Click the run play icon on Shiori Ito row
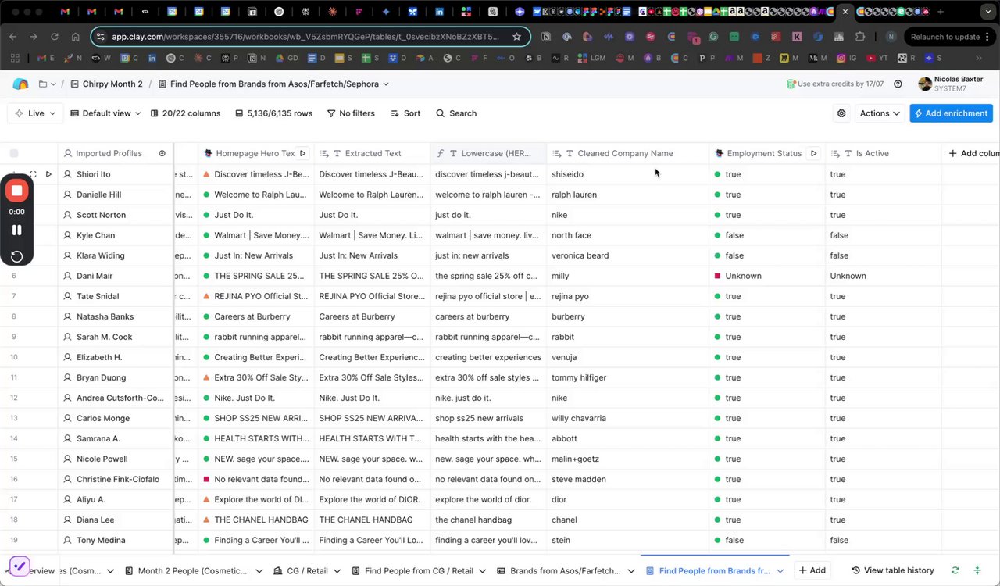Viewport: 1000px width, 586px height. [48, 174]
